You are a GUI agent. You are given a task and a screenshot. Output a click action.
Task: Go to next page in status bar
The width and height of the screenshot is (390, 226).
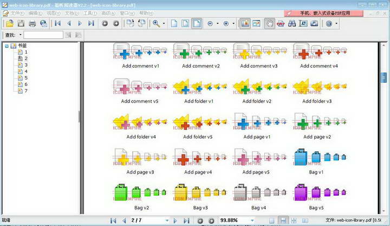[175, 220]
